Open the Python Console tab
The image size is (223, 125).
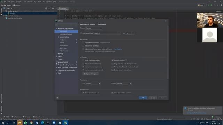click(x=38, y=117)
